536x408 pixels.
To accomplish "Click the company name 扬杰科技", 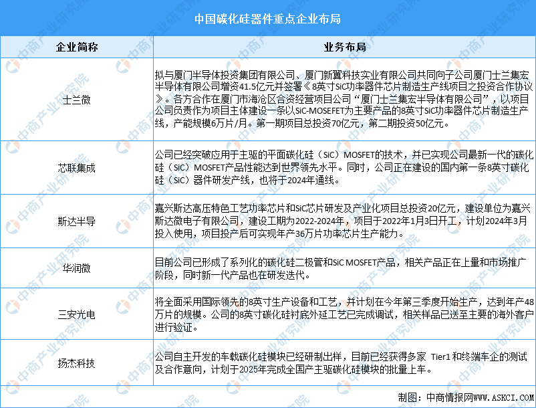I will 77,363.
